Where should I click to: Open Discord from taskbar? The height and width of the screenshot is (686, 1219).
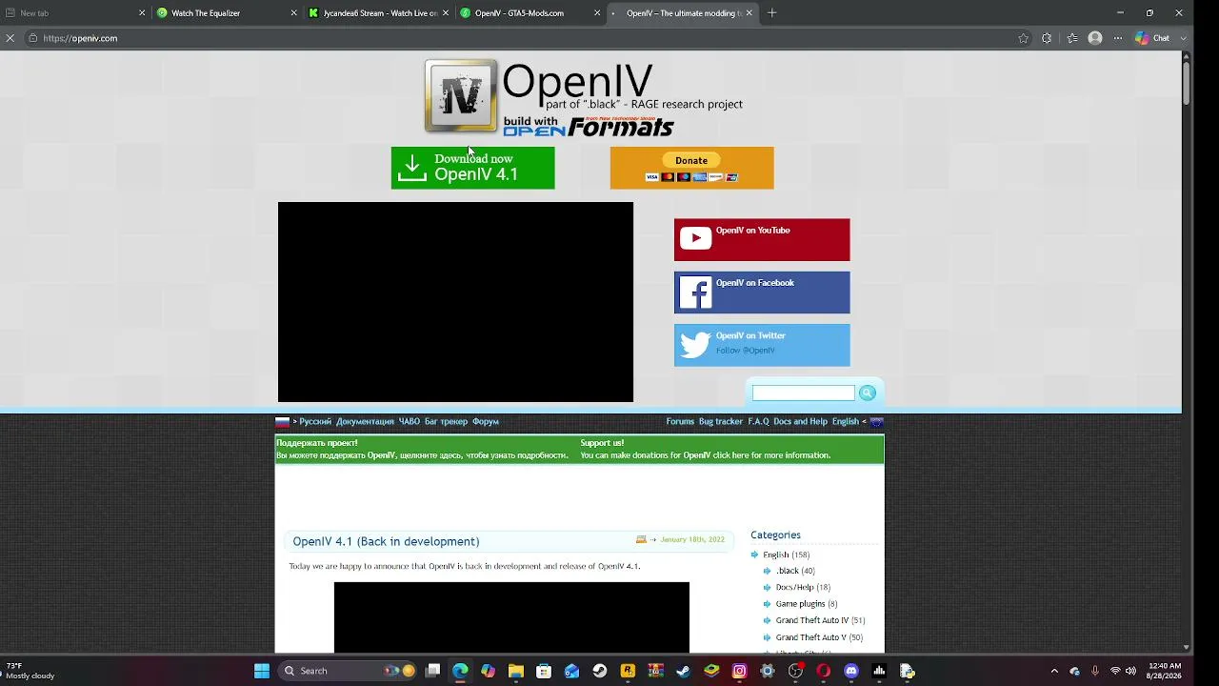(851, 671)
